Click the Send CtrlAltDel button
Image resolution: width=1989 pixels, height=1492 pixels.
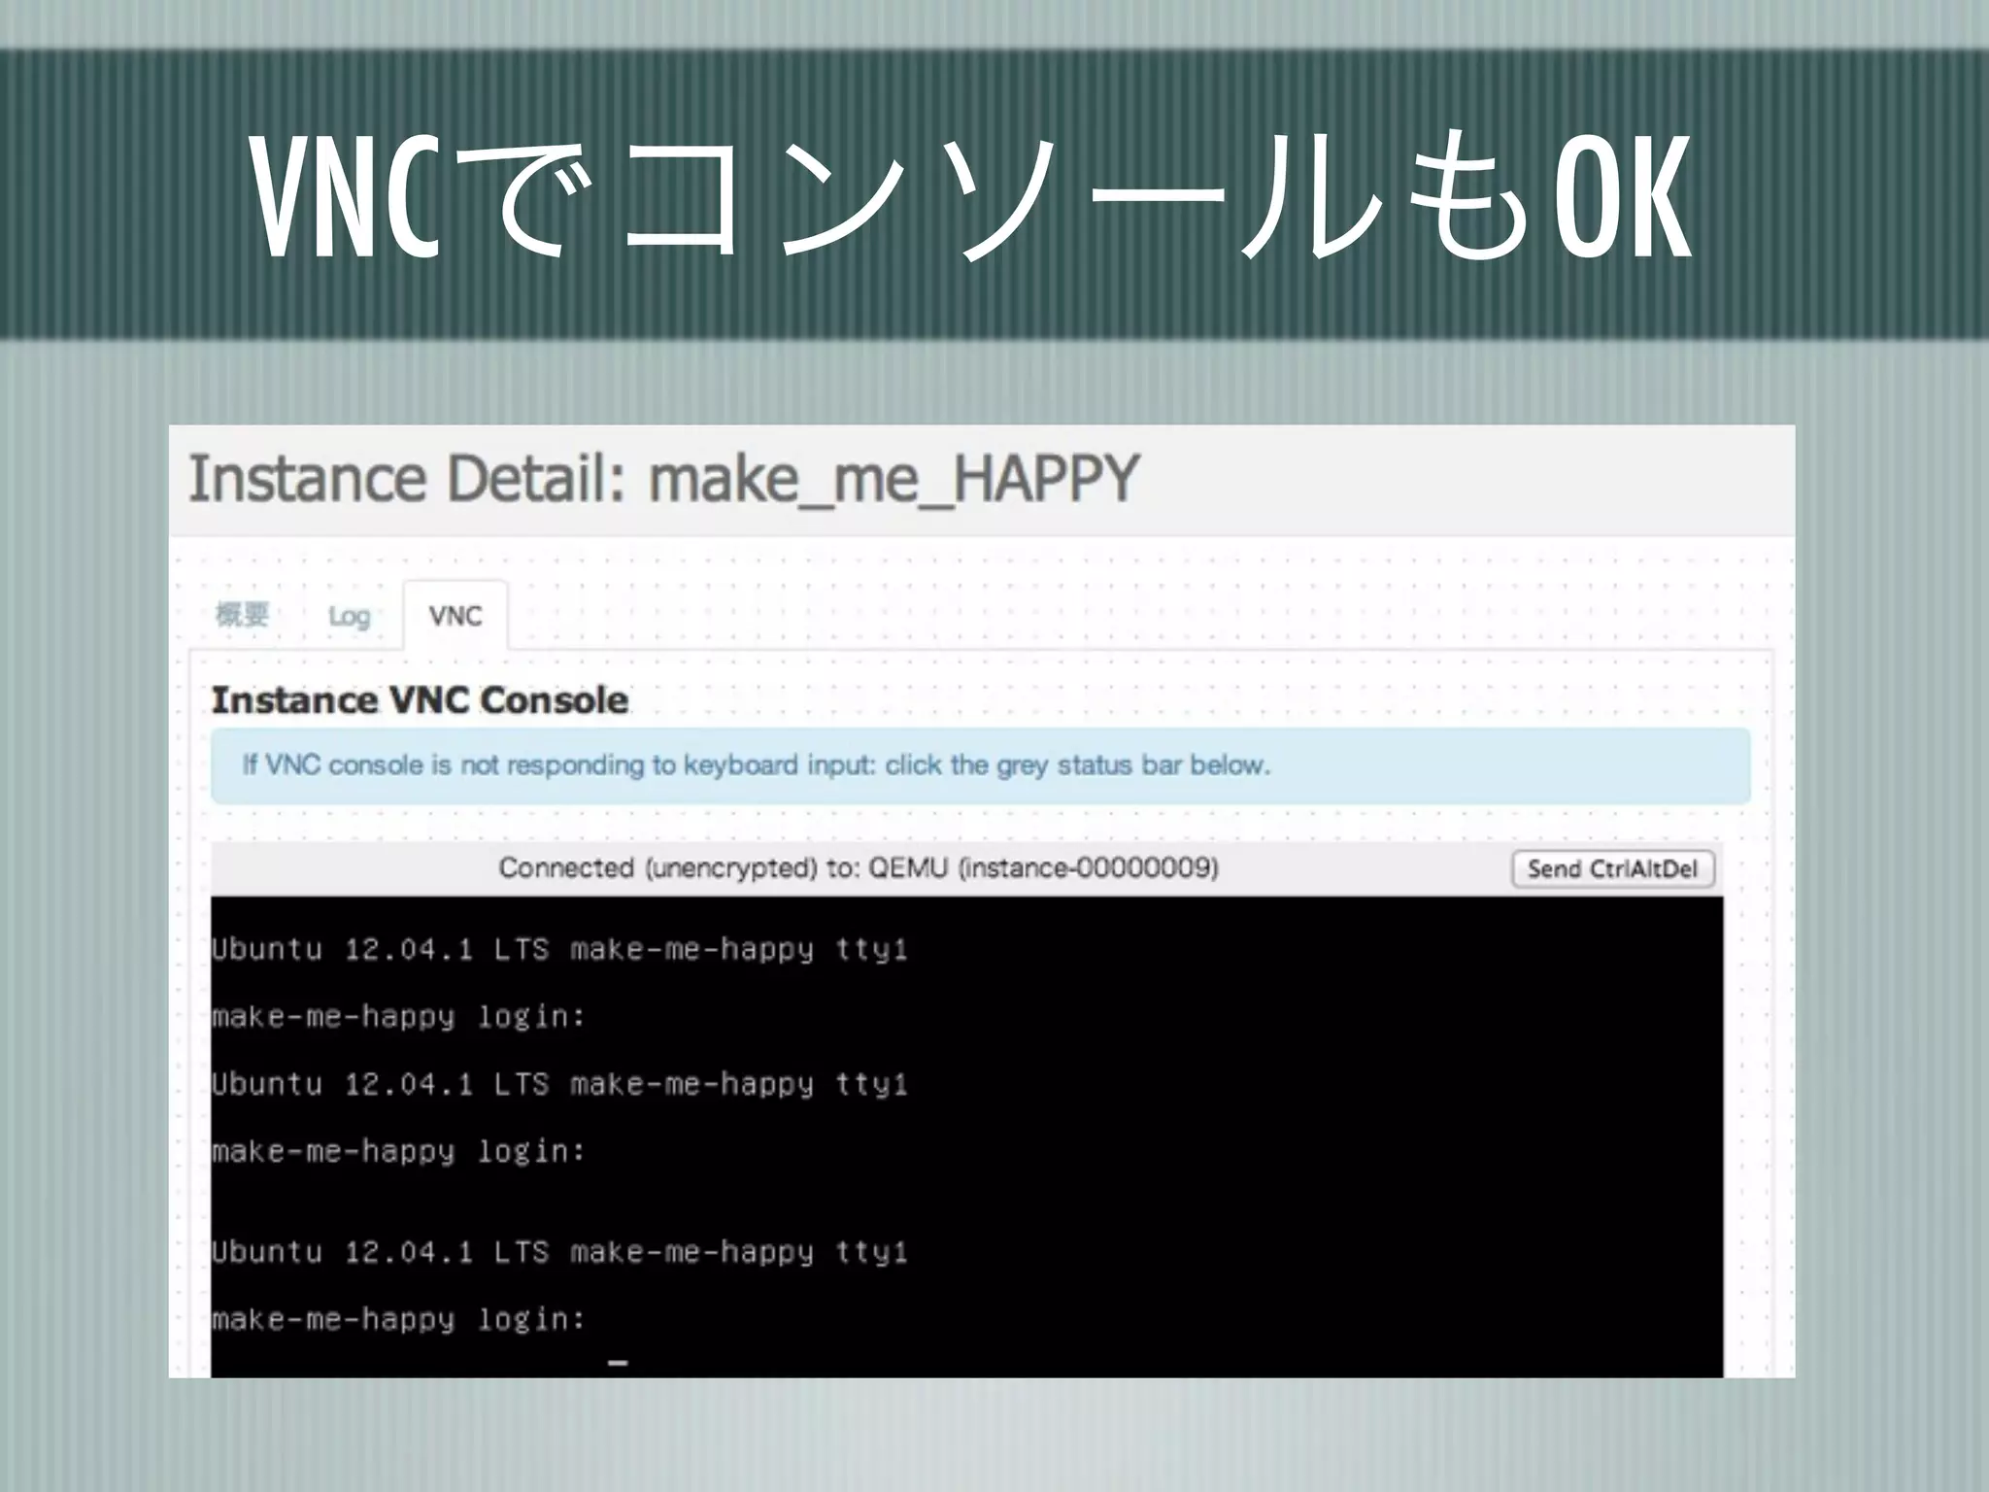point(1613,868)
